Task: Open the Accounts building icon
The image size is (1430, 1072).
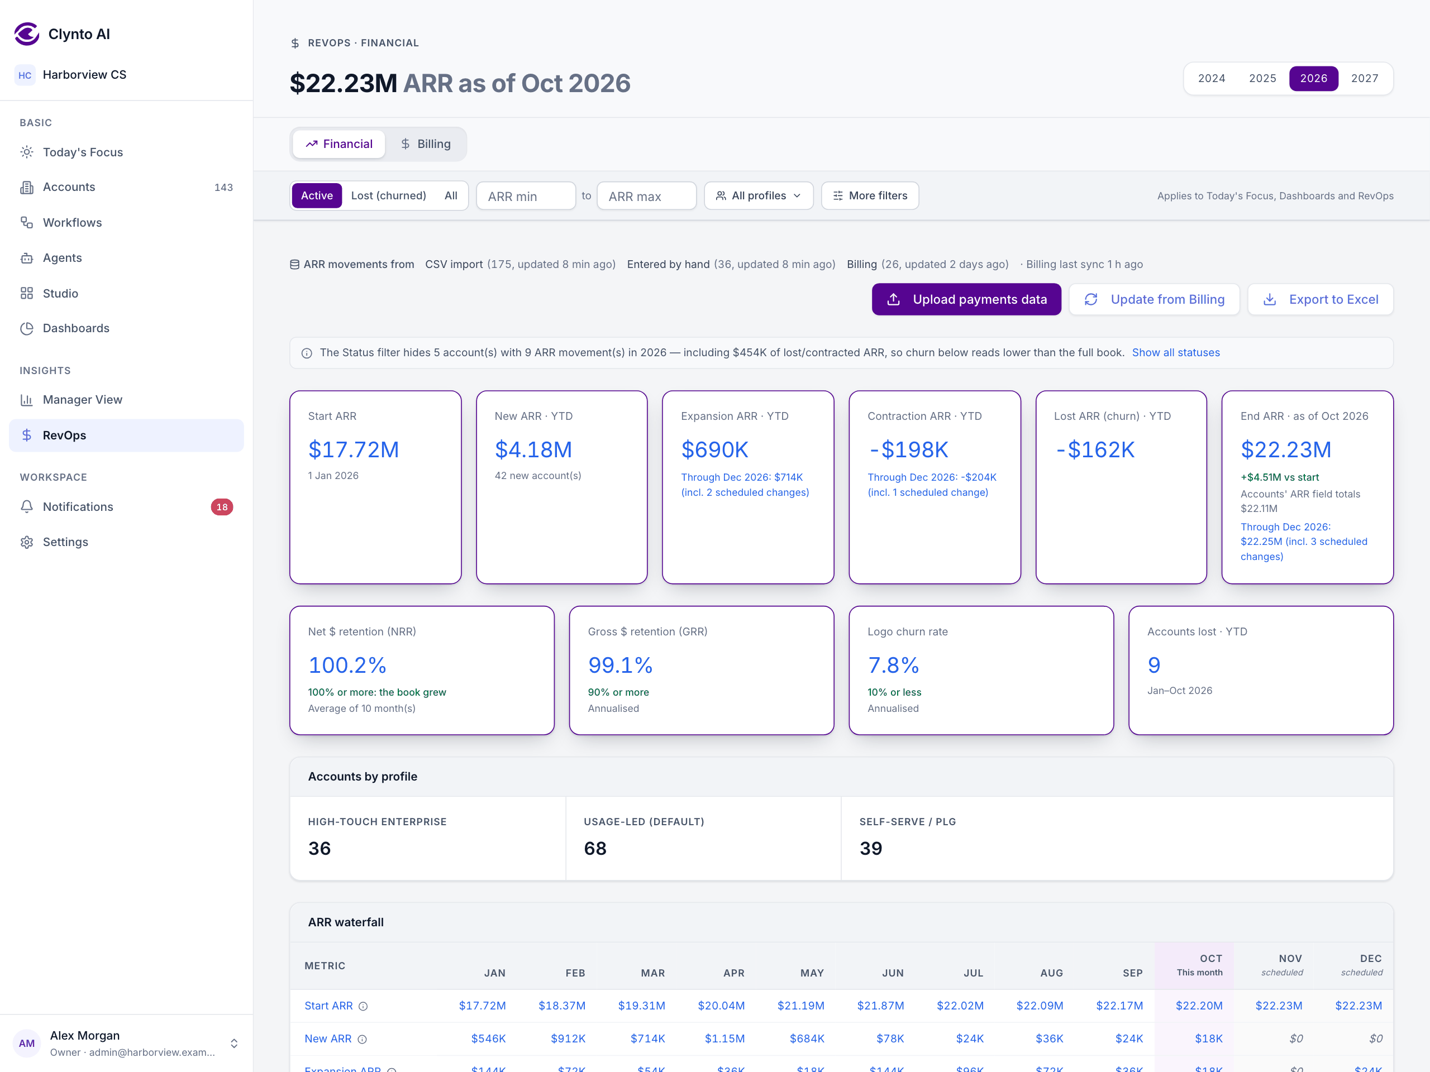Action: coord(26,188)
